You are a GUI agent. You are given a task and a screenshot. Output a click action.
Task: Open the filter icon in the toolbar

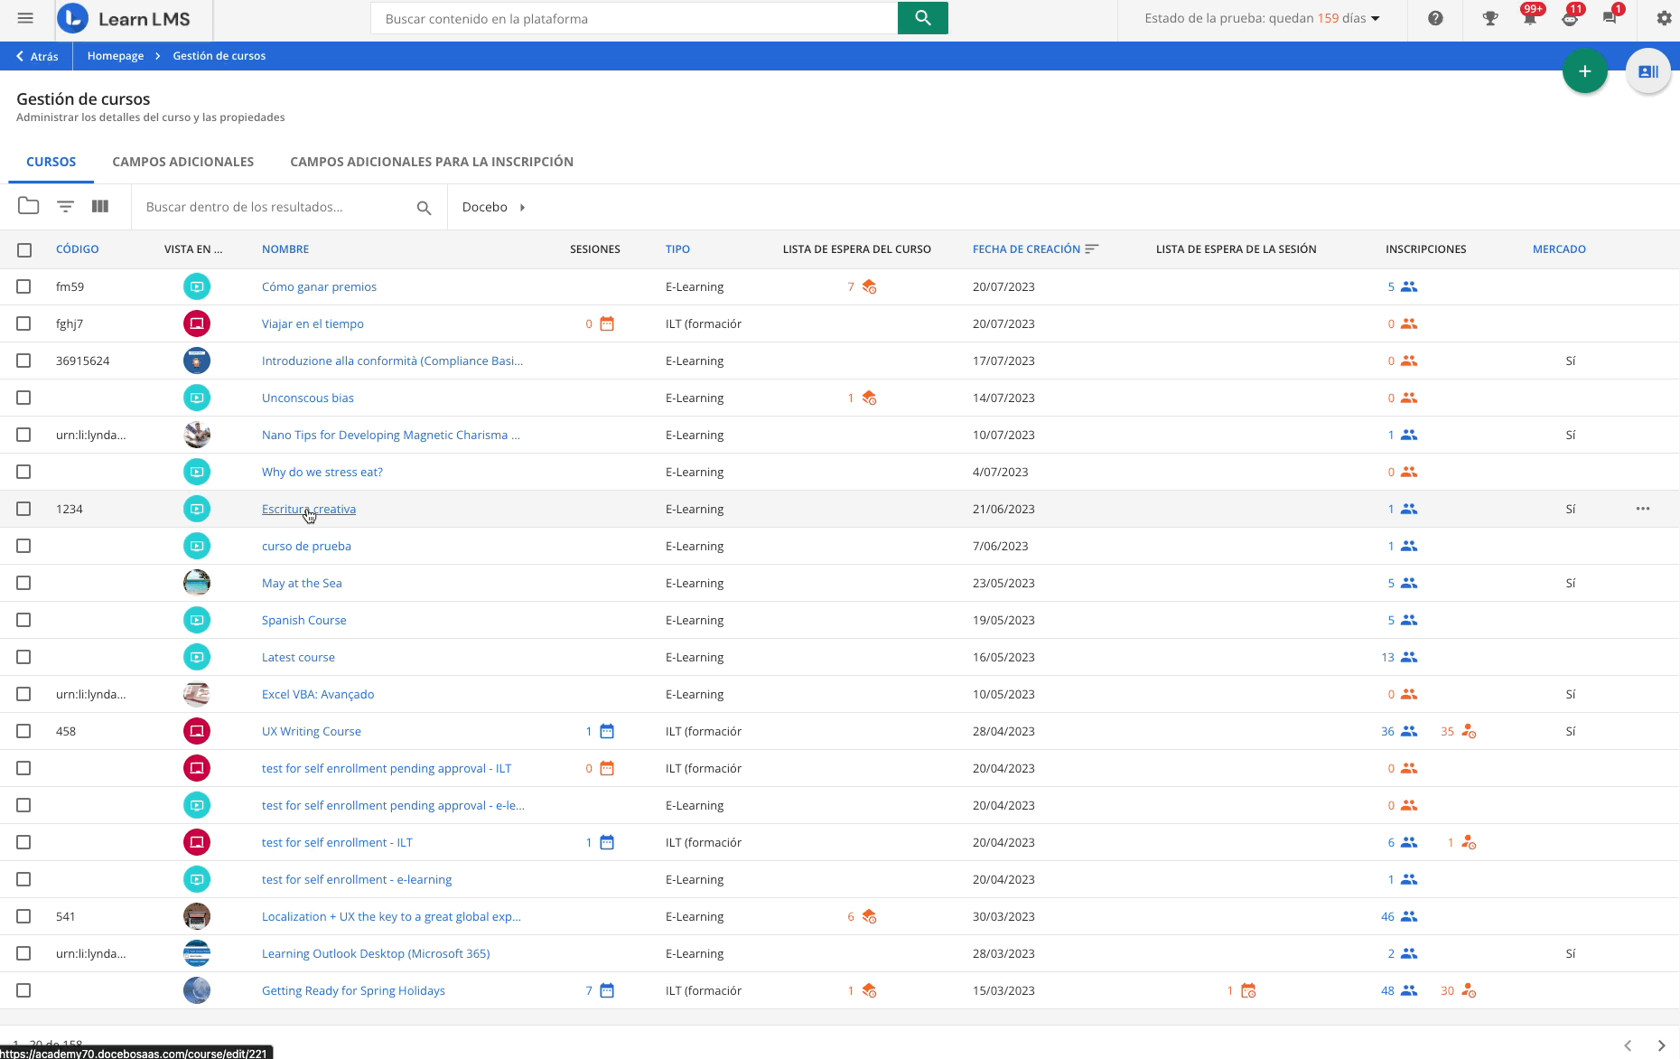pos(65,207)
